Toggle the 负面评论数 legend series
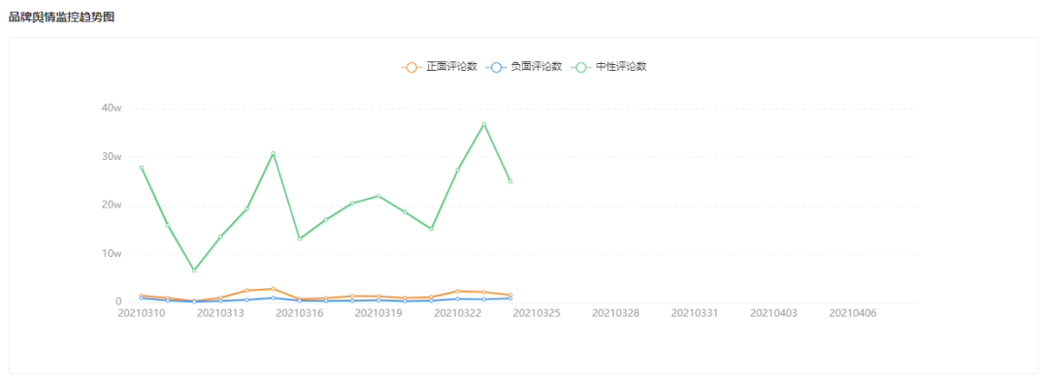The width and height of the screenshot is (1048, 384). pyautogui.click(x=524, y=67)
